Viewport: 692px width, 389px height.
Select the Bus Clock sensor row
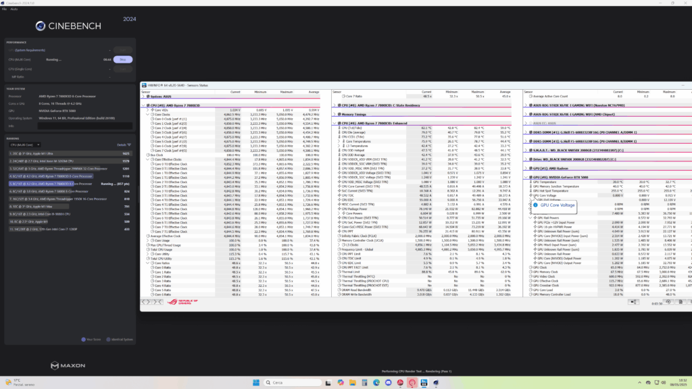tap(230, 155)
